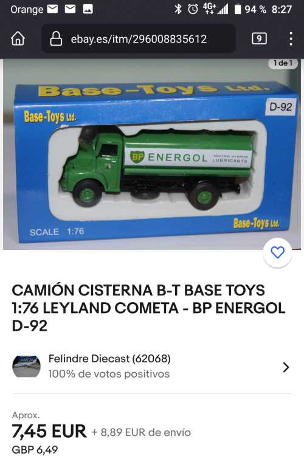Screen dimensions: 304x456
Task: Open the browser three-dot overflow menu
Action: tap(291, 38)
